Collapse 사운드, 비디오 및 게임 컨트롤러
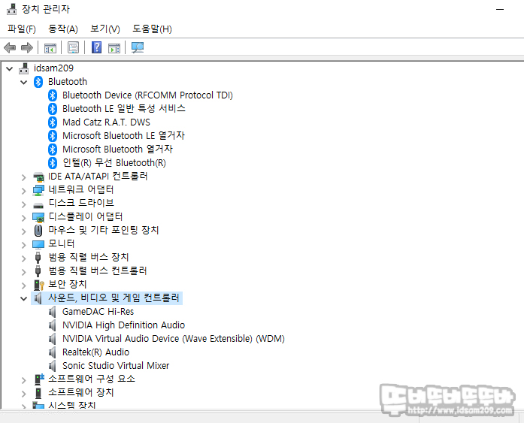This screenshot has width=524, height=423. pos(24,298)
